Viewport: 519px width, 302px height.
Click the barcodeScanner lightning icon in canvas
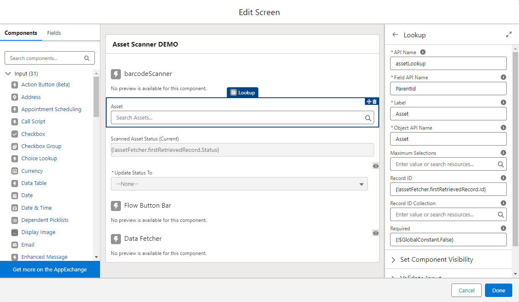tap(116, 74)
